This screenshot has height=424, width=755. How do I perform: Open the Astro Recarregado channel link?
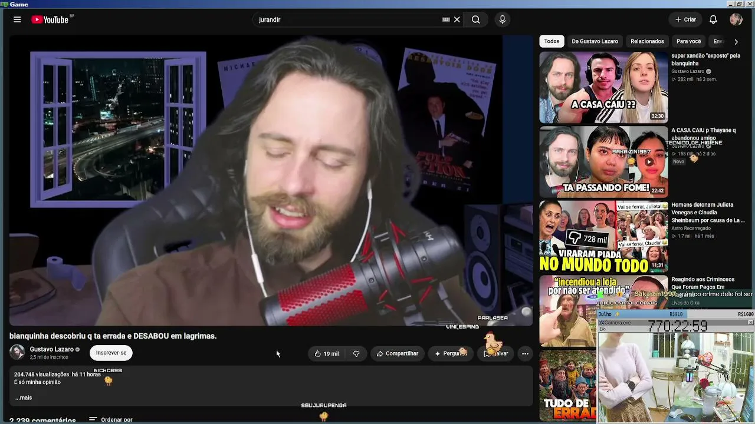(691, 228)
